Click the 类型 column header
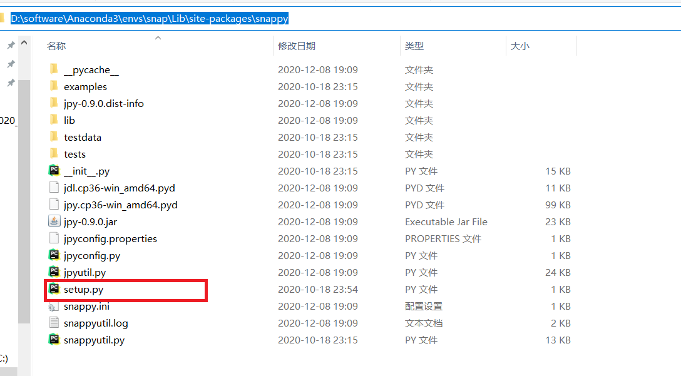This screenshot has width=681, height=376. (416, 46)
